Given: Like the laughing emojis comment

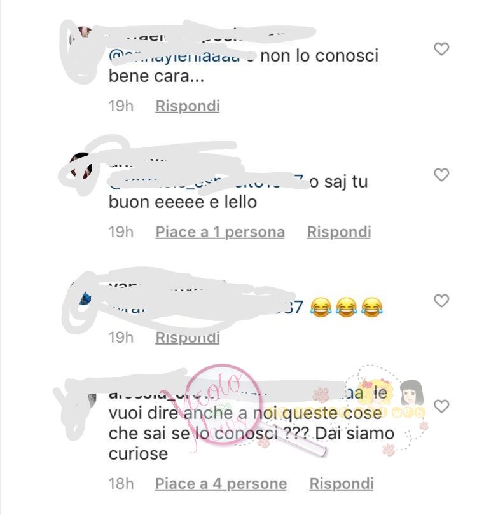Looking at the screenshot, I should coord(441,301).
